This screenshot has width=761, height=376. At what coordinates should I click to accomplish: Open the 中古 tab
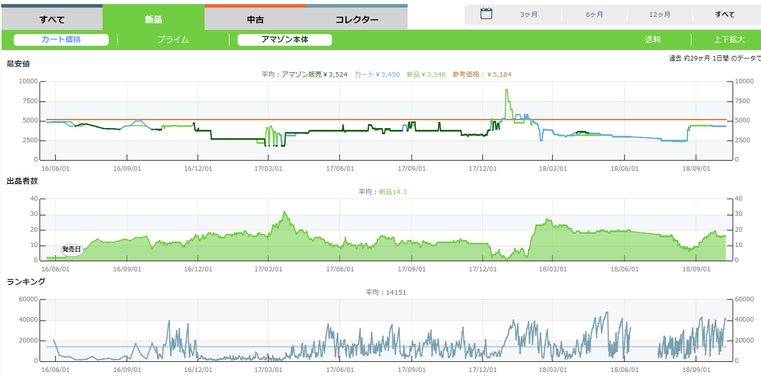[x=255, y=20]
